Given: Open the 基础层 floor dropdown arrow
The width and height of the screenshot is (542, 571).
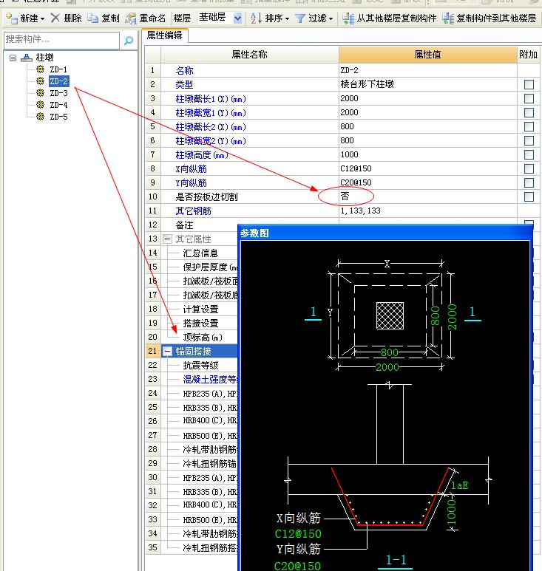Looking at the screenshot, I should [237, 18].
